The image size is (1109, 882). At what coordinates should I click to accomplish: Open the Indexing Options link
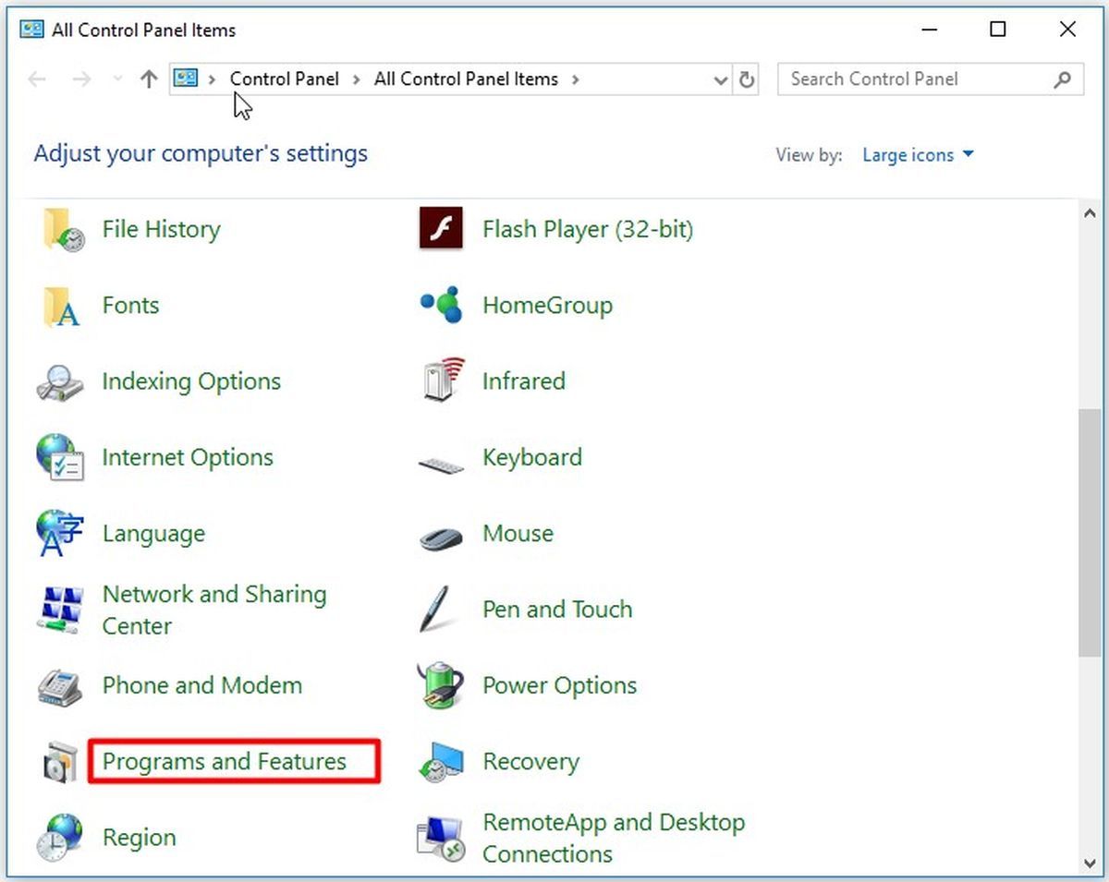pyautogui.click(x=191, y=381)
